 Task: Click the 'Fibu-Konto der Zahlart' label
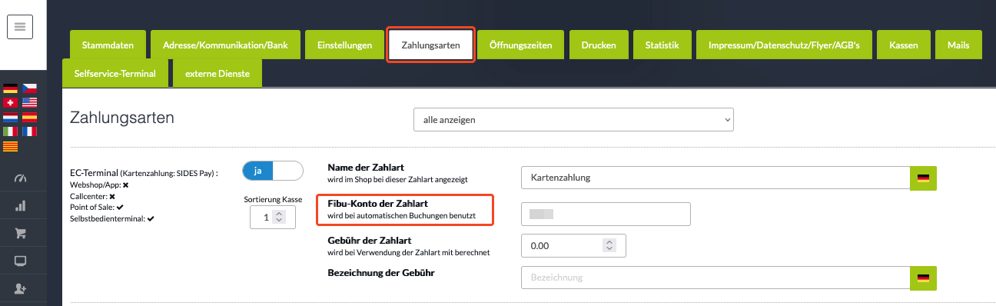pyautogui.click(x=377, y=203)
